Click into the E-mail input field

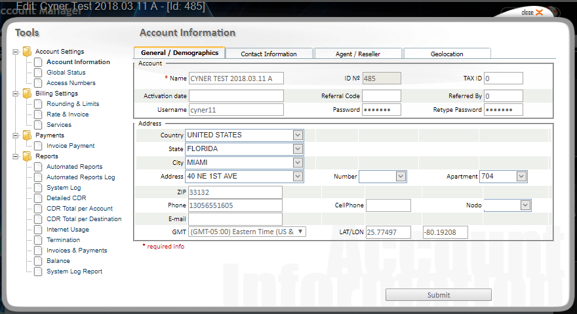(x=235, y=219)
